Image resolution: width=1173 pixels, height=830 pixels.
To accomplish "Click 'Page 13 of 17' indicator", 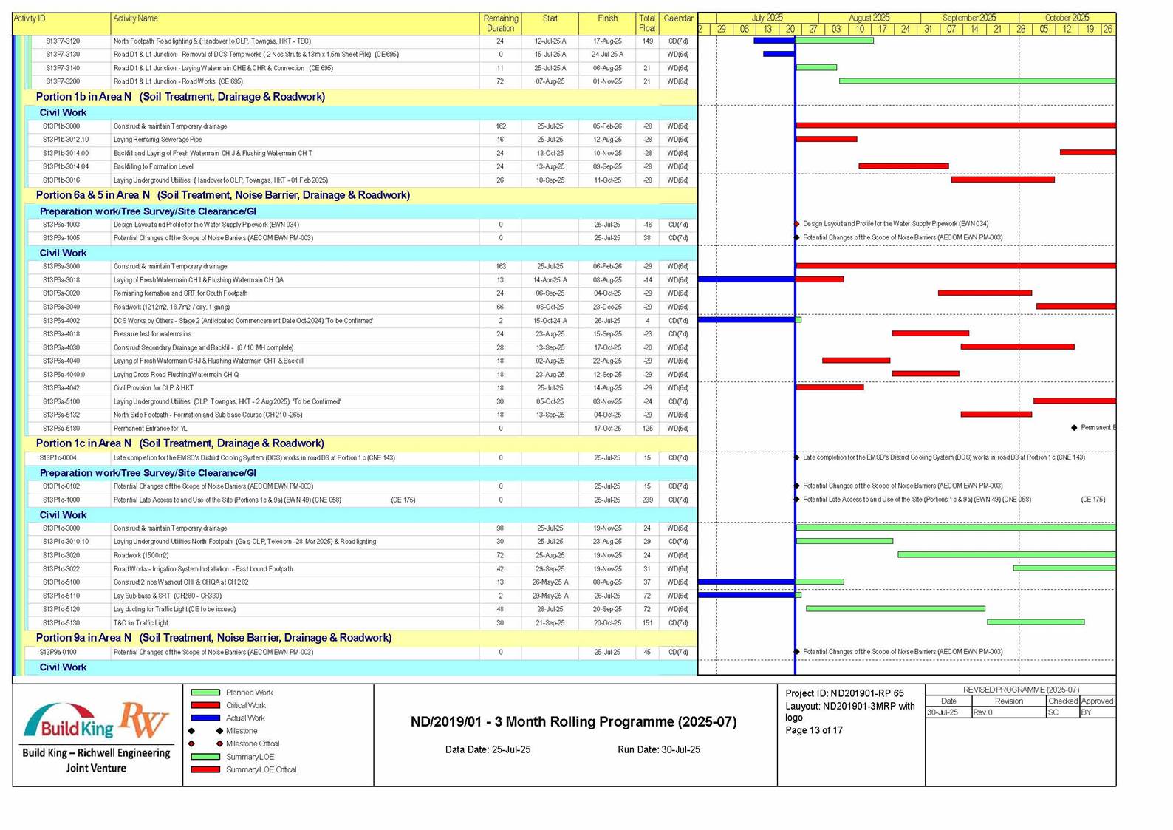I will click(x=814, y=730).
